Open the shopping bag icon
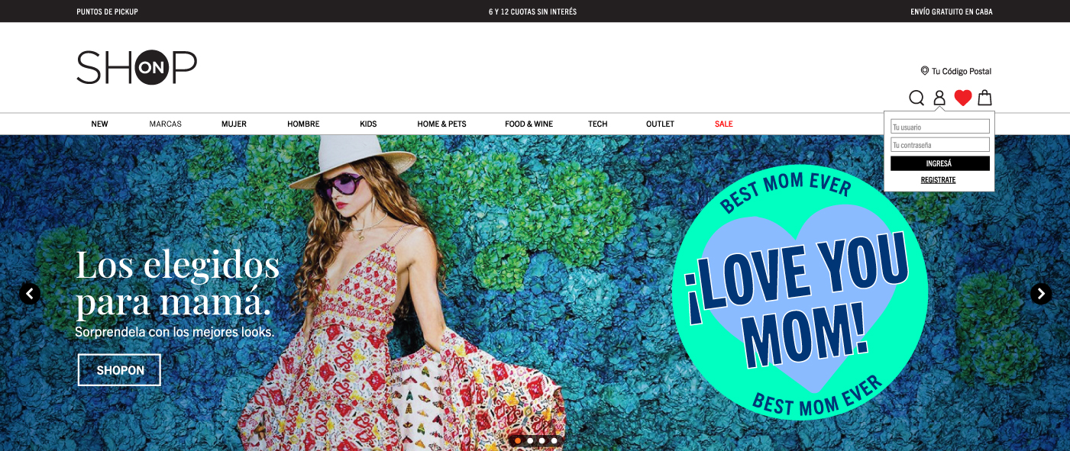The width and height of the screenshot is (1070, 451). pyautogui.click(x=985, y=98)
